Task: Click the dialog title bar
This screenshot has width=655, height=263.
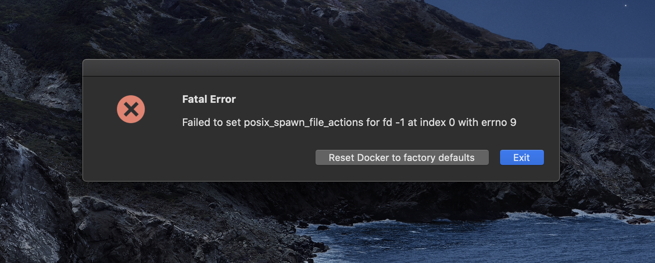Action: (321, 67)
